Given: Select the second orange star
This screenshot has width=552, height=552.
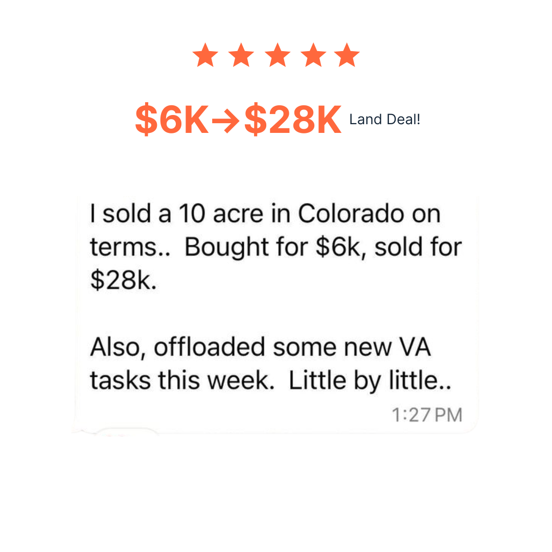Looking at the screenshot, I should pos(241,56).
